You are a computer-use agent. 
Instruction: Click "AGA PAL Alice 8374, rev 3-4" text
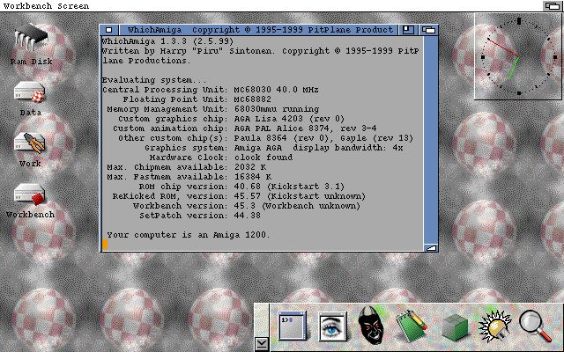306,128
